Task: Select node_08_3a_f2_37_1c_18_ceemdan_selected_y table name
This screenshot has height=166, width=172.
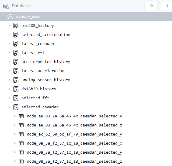Action: (74, 152)
